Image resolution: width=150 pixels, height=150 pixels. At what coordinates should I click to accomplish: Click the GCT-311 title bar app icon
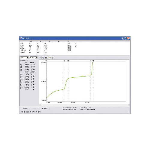[21, 38]
